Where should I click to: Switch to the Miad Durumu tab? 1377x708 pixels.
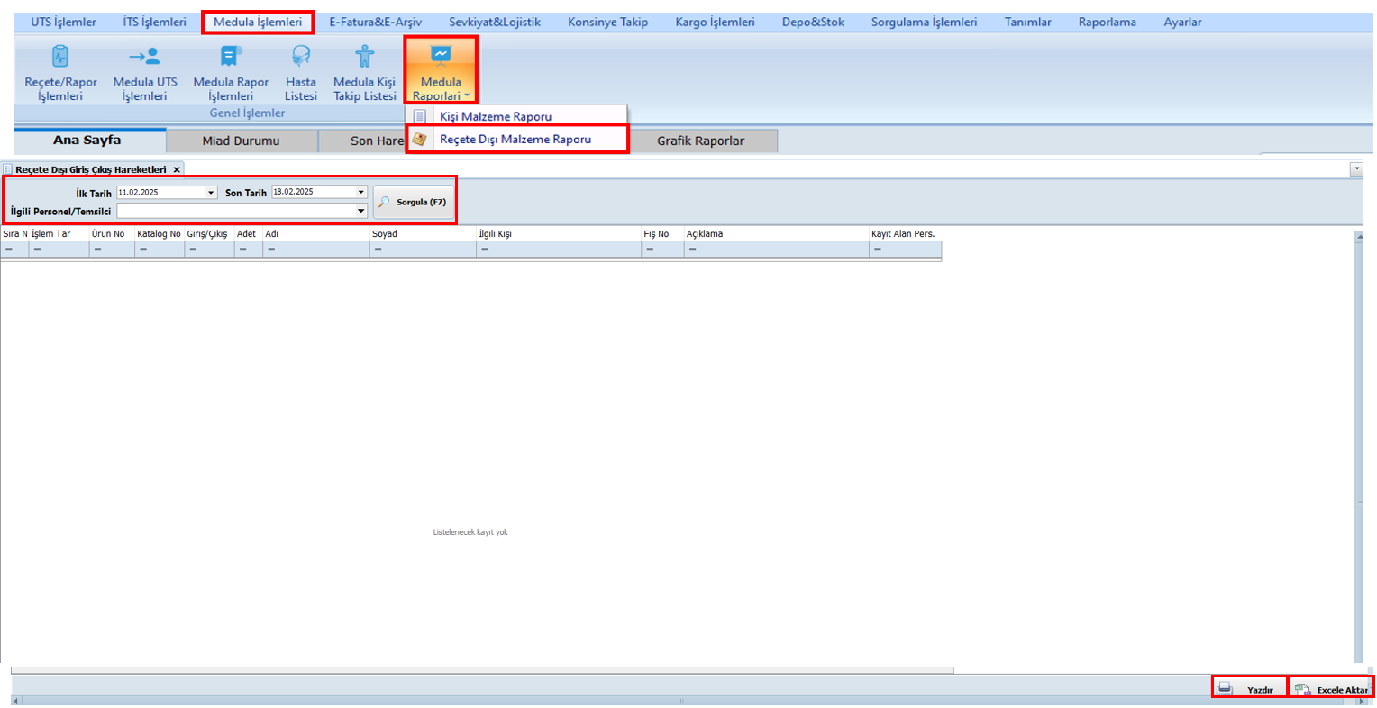241,141
